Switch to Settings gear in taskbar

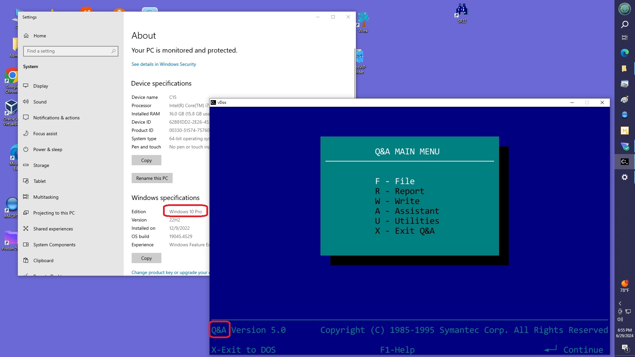pyautogui.click(x=624, y=177)
